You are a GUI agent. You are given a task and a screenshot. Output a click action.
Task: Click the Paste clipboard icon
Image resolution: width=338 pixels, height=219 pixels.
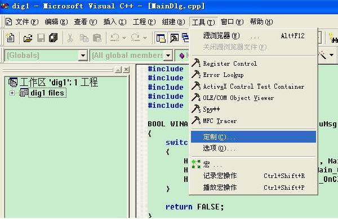(97, 38)
